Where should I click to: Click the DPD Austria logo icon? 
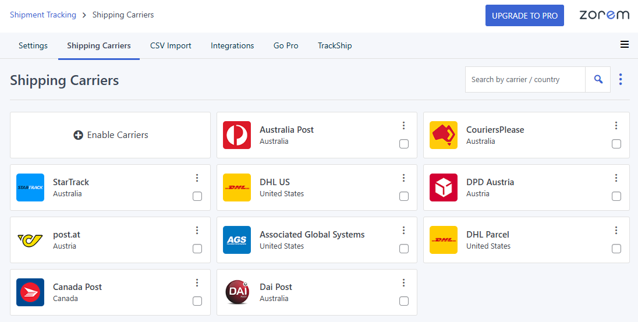(x=444, y=187)
